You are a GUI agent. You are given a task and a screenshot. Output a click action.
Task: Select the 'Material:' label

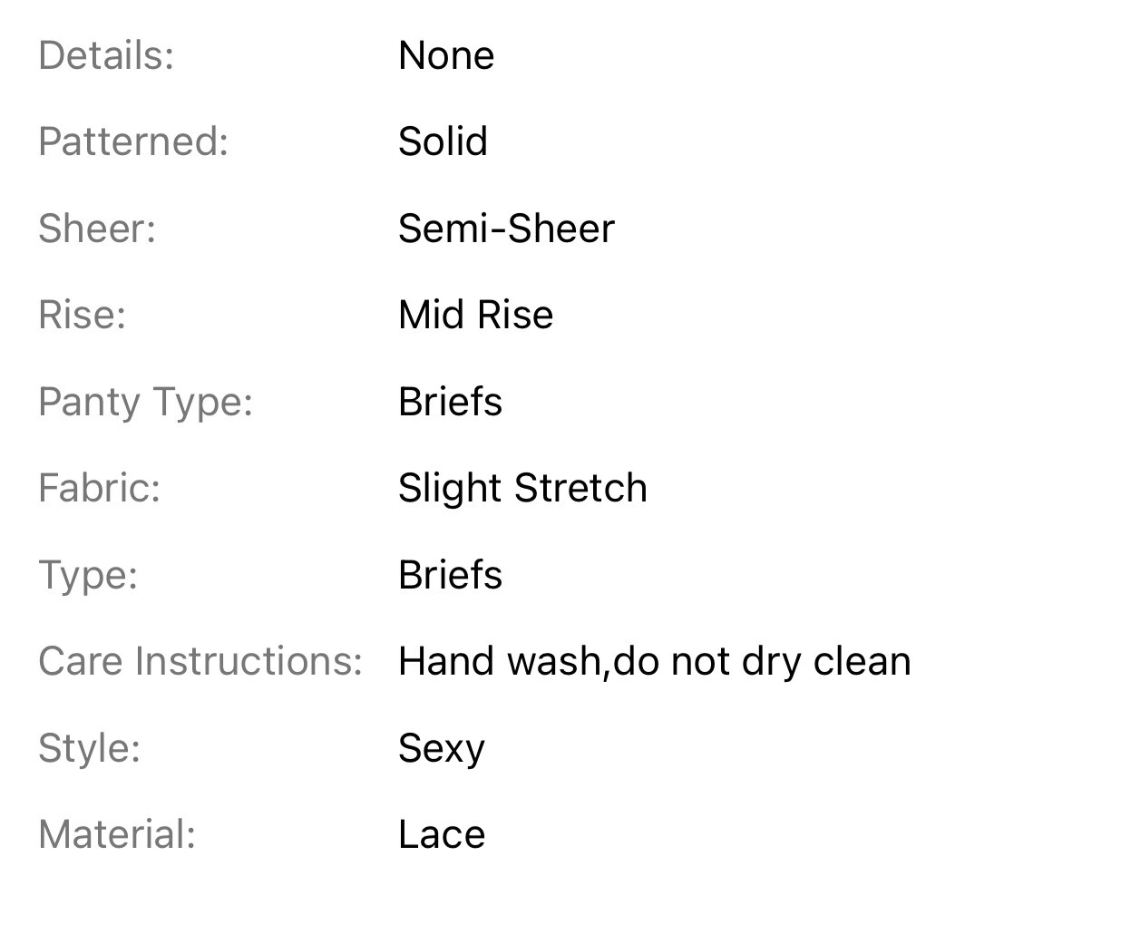117,834
